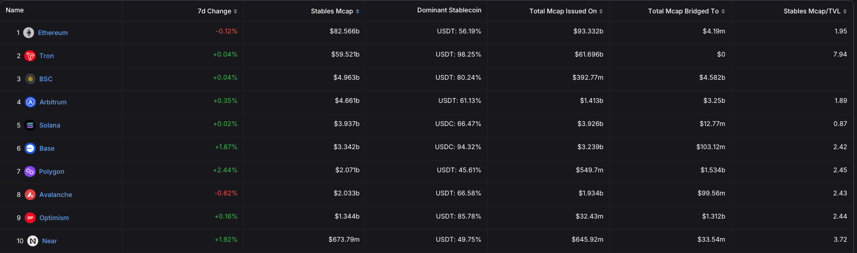Click the Near chain logo icon
This screenshot has height=253, width=857.
[x=32, y=241]
